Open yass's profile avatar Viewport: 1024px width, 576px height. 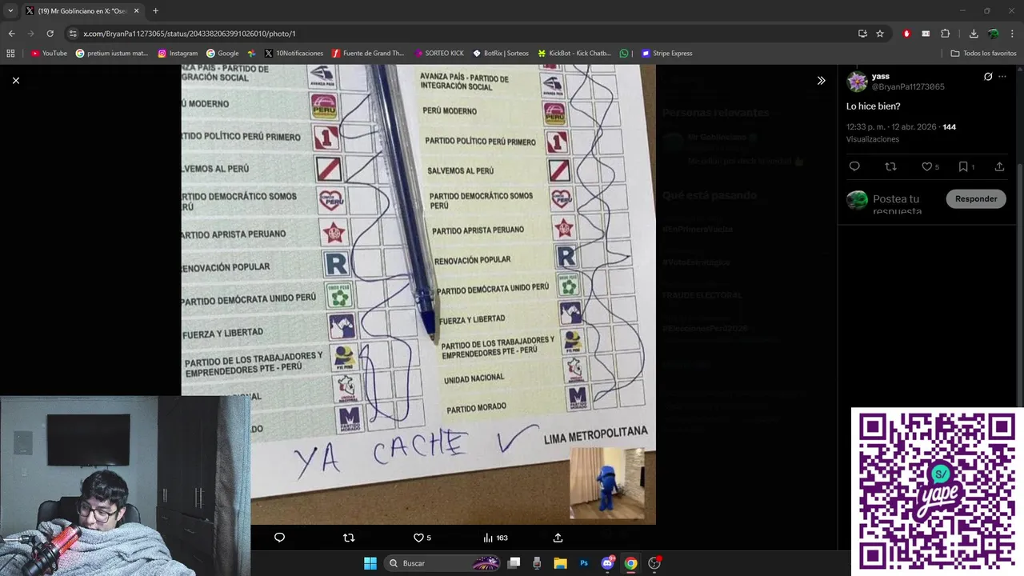coord(857,82)
